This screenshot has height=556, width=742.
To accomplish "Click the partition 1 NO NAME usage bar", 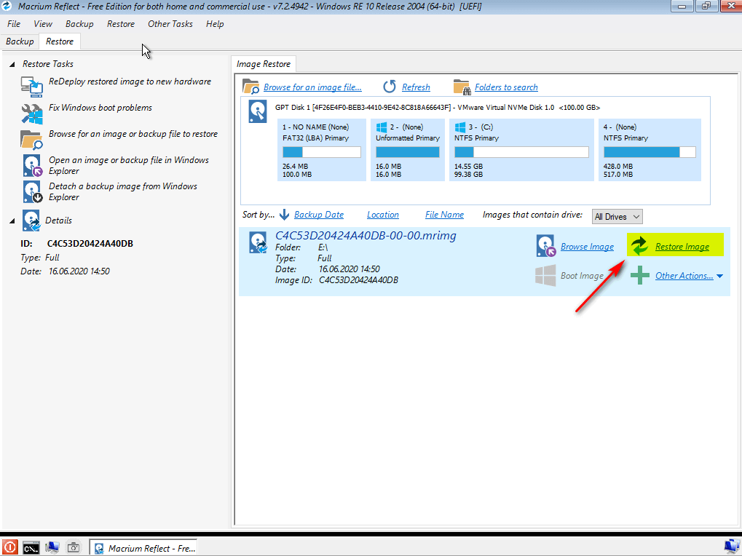I will (321, 152).
